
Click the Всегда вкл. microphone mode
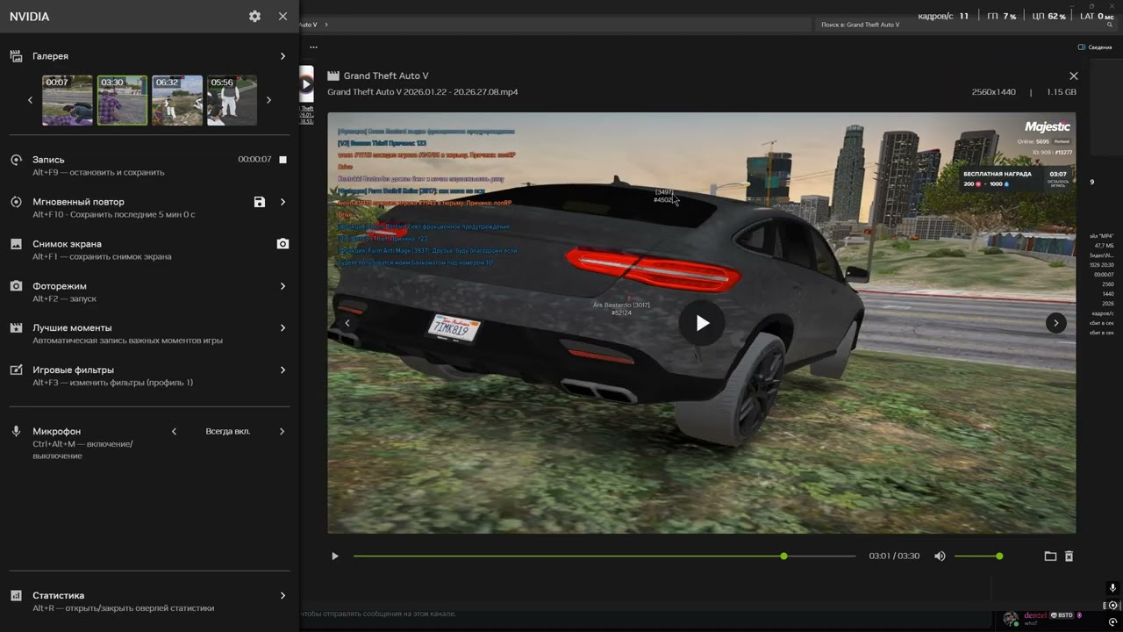(228, 432)
